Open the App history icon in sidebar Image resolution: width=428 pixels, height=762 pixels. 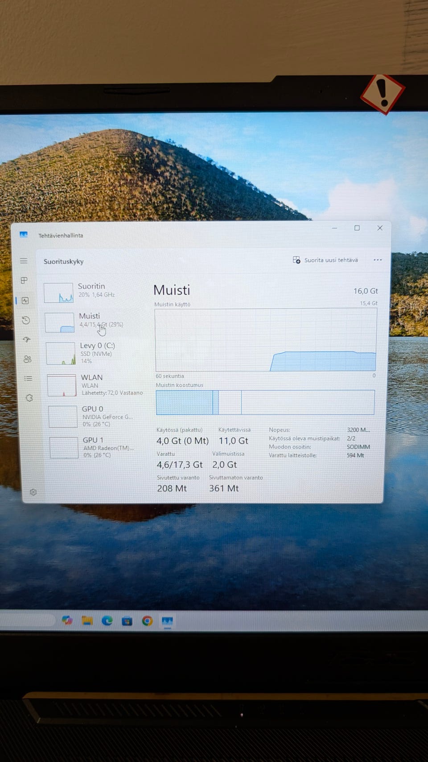click(26, 320)
